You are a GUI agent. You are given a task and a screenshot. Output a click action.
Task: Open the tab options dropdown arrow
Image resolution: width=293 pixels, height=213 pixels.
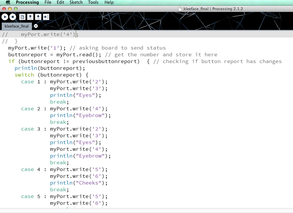[36, 26]
